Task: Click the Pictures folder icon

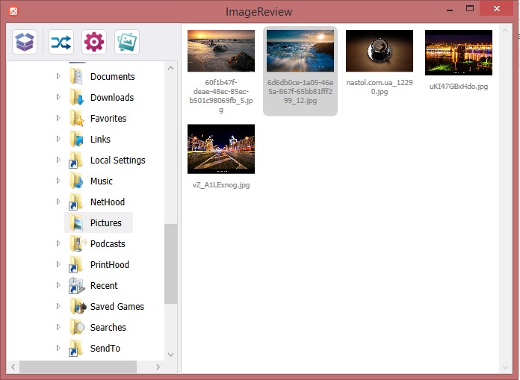Action: 76,222
